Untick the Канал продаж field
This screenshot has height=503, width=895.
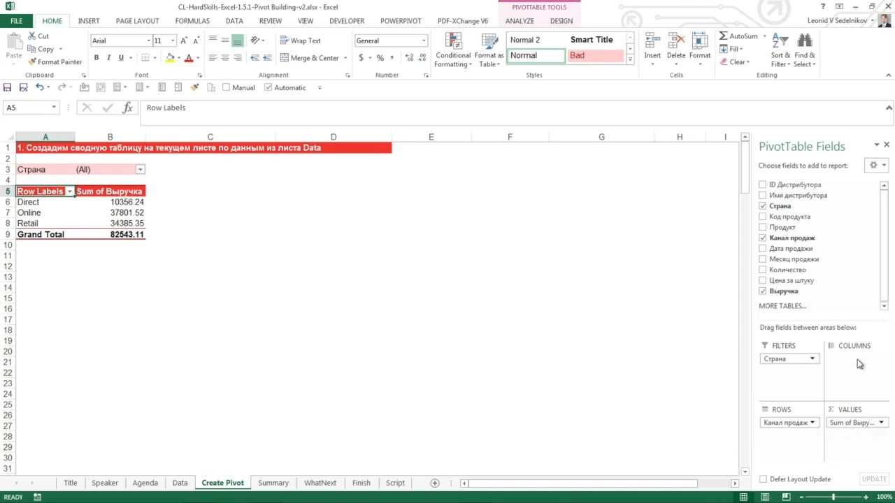pos(763,238)
